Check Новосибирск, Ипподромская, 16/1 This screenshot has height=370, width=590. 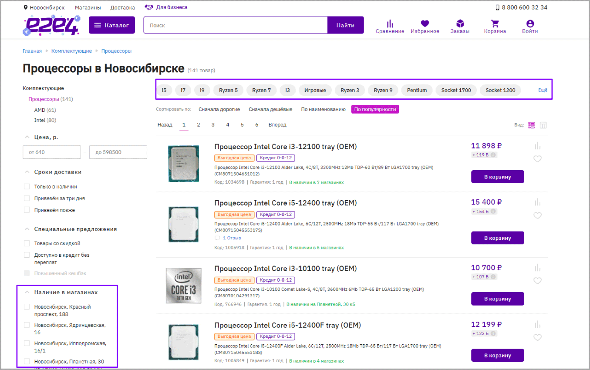pyautogui.click(x=27, y=343)
